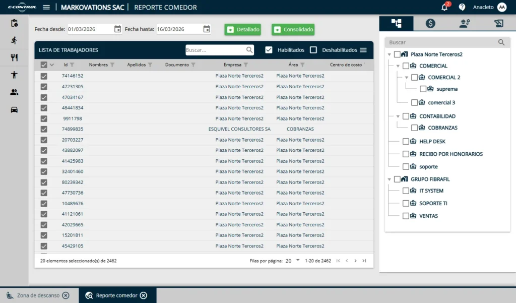Enable the Deshabilitados checkbox
The height and width of the screenshot is (303, 516).
pos(313,50)
